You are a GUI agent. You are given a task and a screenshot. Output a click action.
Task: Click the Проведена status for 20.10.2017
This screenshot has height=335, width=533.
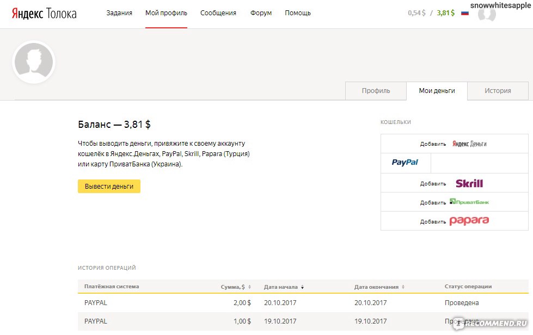(462, 303)
